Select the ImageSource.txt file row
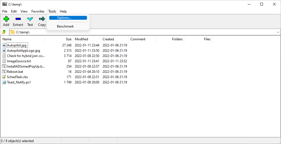The height and width of the screenshot is (144, 281). (x=19, y=61)
